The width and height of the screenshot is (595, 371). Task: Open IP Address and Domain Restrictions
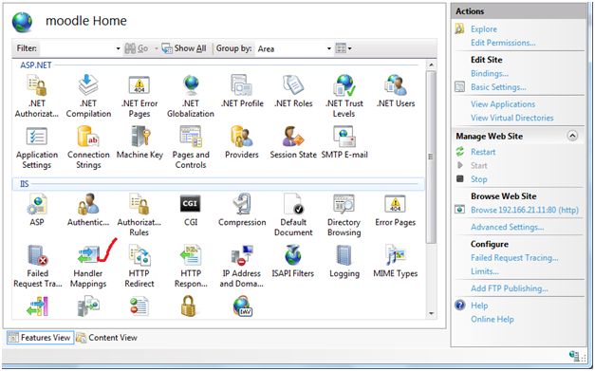(242, 266)
